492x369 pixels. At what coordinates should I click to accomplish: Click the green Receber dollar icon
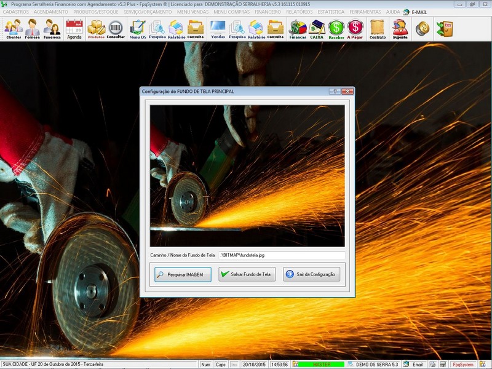336,29
